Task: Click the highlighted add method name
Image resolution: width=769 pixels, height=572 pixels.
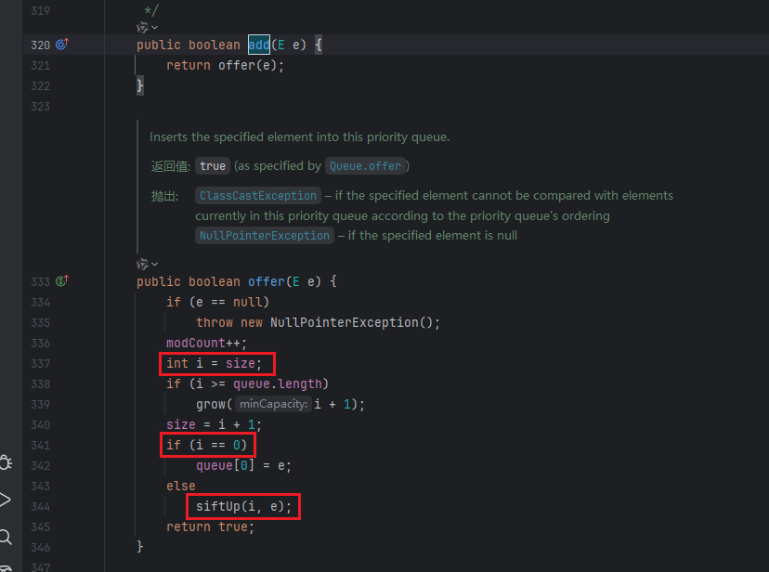Action: 258,45
